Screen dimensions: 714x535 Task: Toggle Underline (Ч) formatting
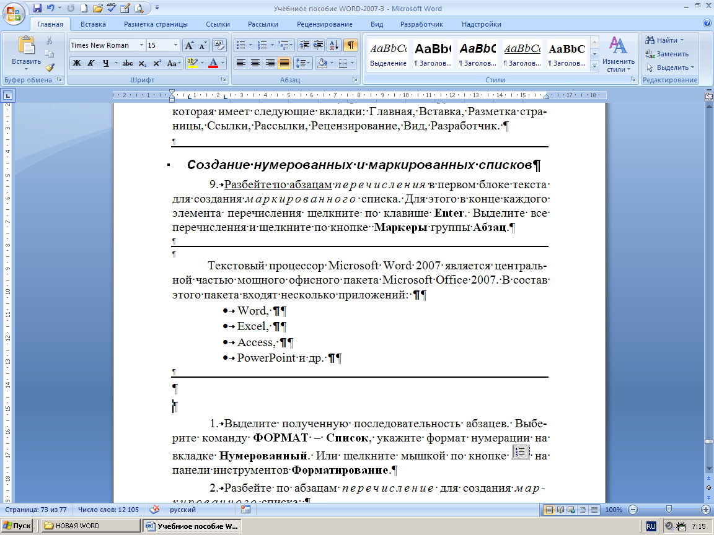point(105,63)
